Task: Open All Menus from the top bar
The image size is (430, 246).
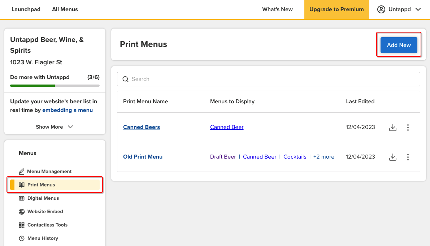Action: [65, 9]
